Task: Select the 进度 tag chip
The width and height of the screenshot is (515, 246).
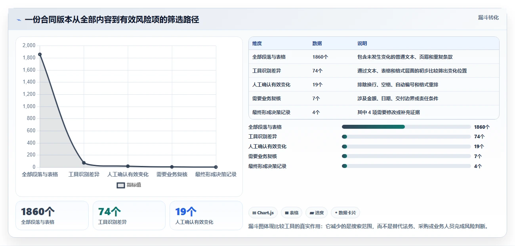Action: coord(317,213)
